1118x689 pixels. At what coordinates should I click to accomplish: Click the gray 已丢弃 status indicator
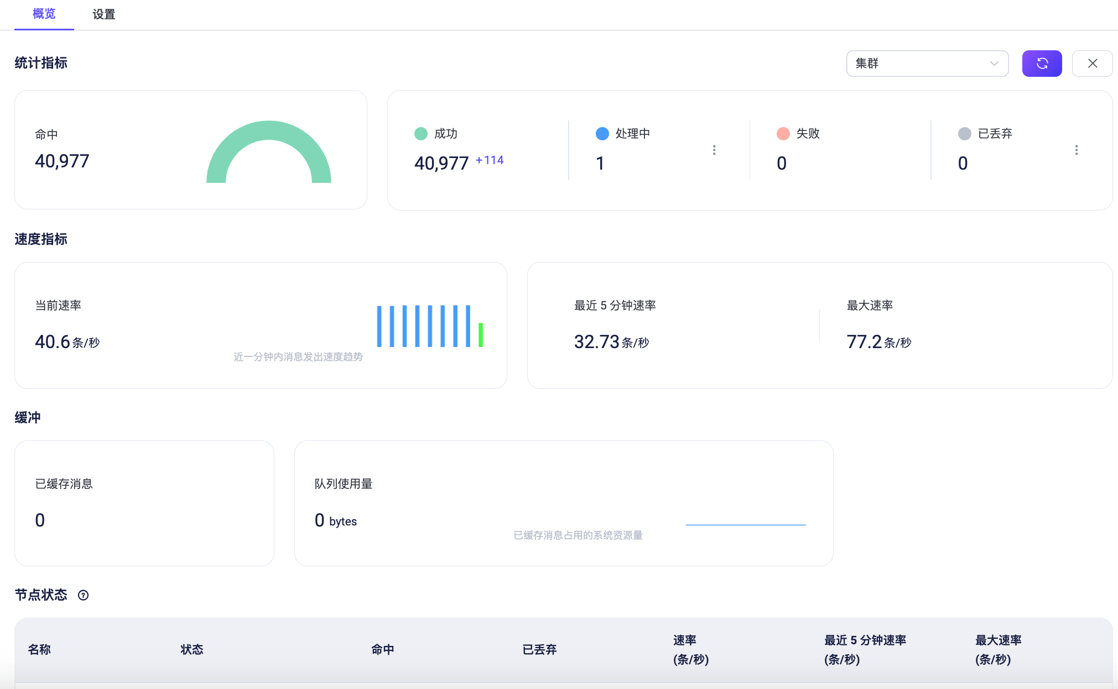(964, 133)
